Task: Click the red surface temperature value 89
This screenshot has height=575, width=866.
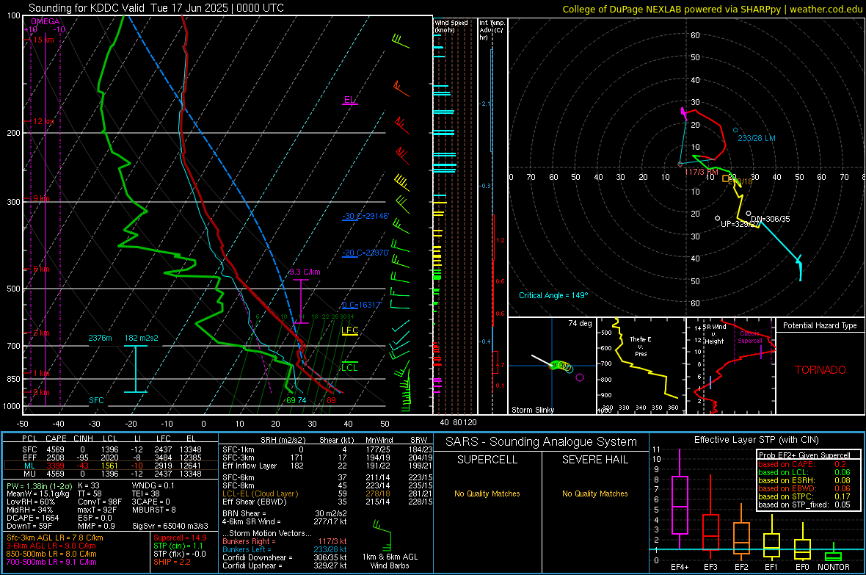Action: [x=331, y=400]
